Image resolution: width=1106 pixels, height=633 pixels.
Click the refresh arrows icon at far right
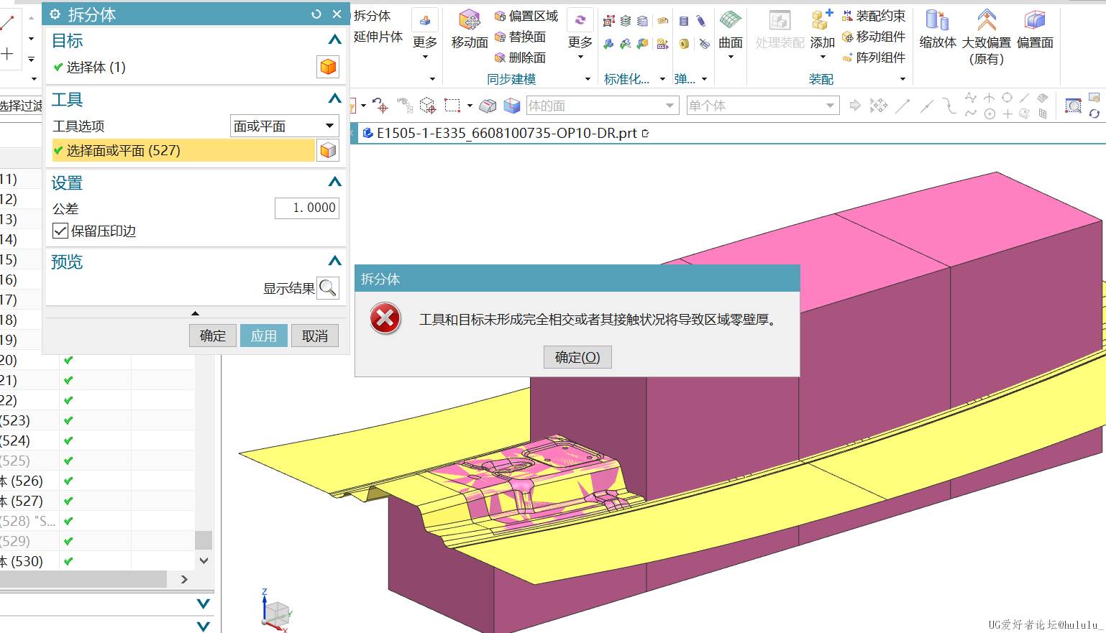(1094, 114)
